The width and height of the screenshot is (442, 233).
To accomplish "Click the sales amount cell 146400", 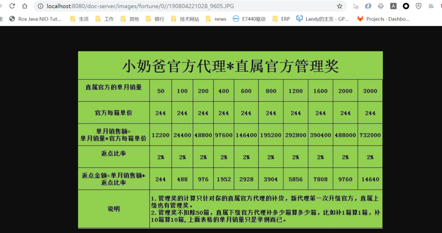I will pyautogui.click(x=246, y=135).
